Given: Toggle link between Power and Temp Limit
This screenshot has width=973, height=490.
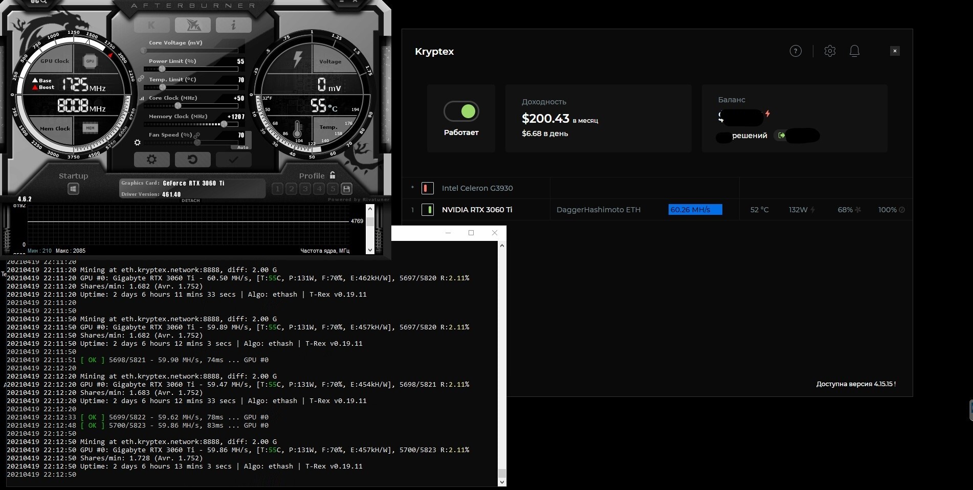Looking at the screenshot, I should click(141, 79).
